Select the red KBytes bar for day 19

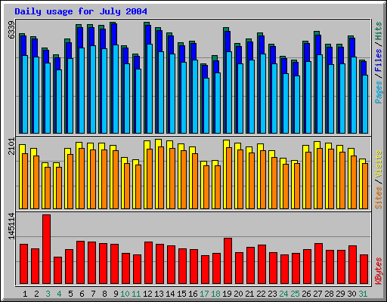pyautogui.click(x=228, y=261)
